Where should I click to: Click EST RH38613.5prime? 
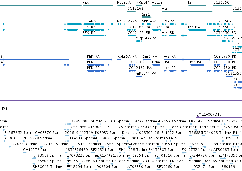click(x=34, y=158)
